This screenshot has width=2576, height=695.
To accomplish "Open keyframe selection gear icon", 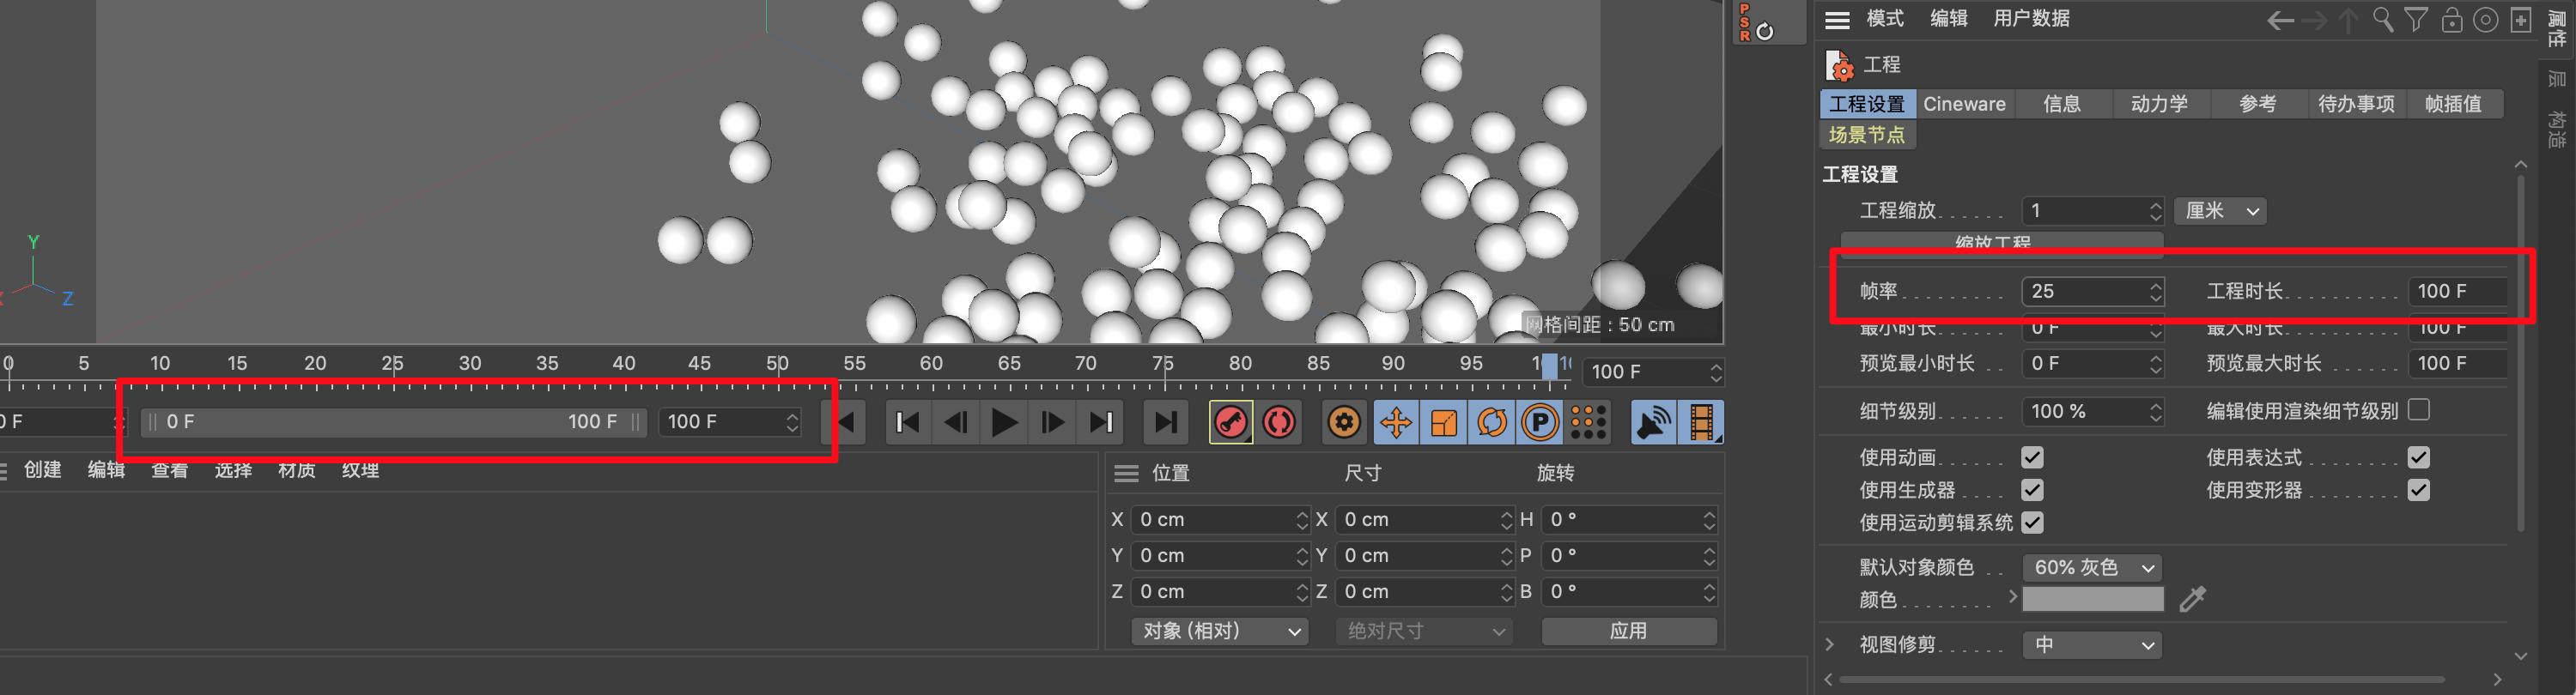I will click(x=1344, y=422).
